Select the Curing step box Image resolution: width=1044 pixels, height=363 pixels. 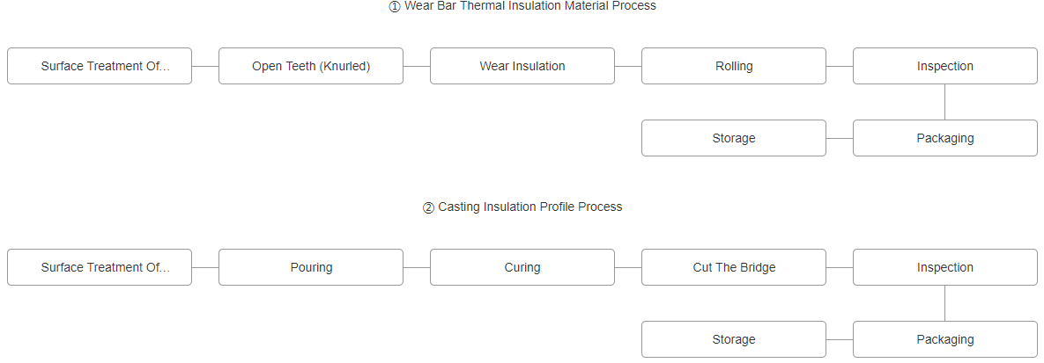(x=522, y=267)
